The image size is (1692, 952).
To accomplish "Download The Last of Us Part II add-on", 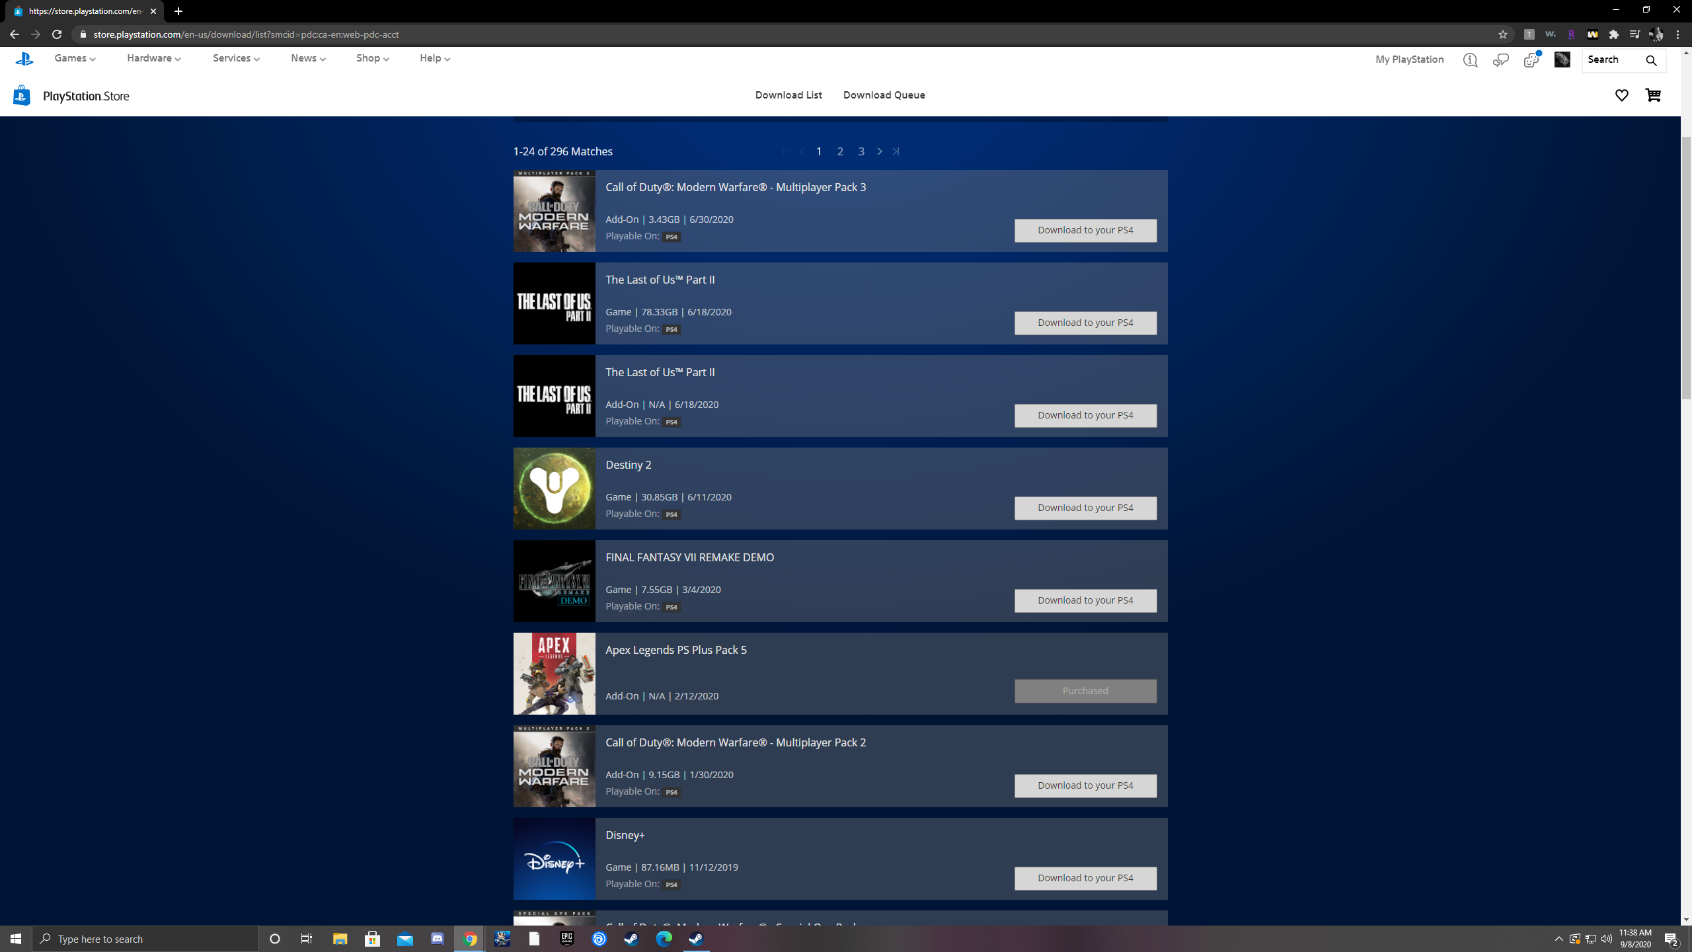I will click(x=1085, y=415).
